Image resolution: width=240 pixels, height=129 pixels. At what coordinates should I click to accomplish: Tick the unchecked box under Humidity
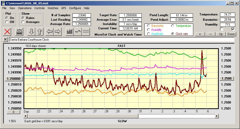[x=222, y=29]
